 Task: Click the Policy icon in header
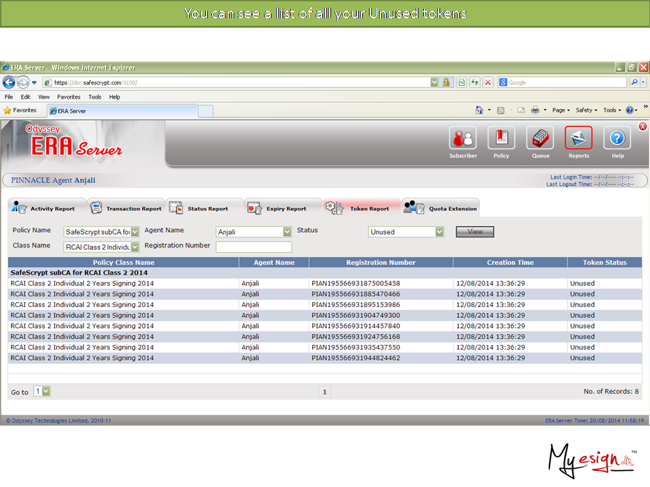coord(501,139)
